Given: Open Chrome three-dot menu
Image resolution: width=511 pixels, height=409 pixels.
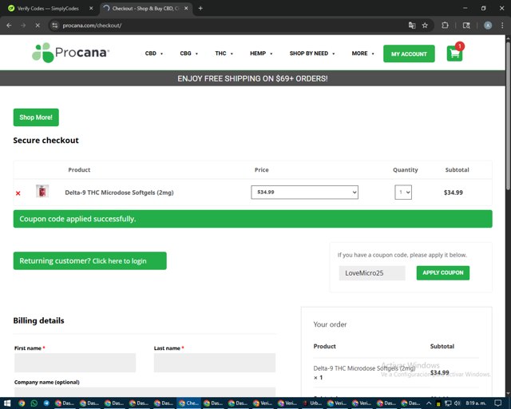Looking at the screenshot, I should (502, 25).
